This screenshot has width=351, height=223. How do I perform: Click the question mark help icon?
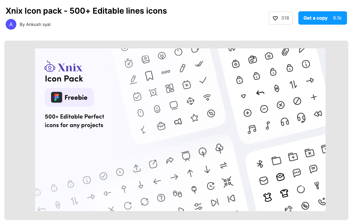click(161, 198)
